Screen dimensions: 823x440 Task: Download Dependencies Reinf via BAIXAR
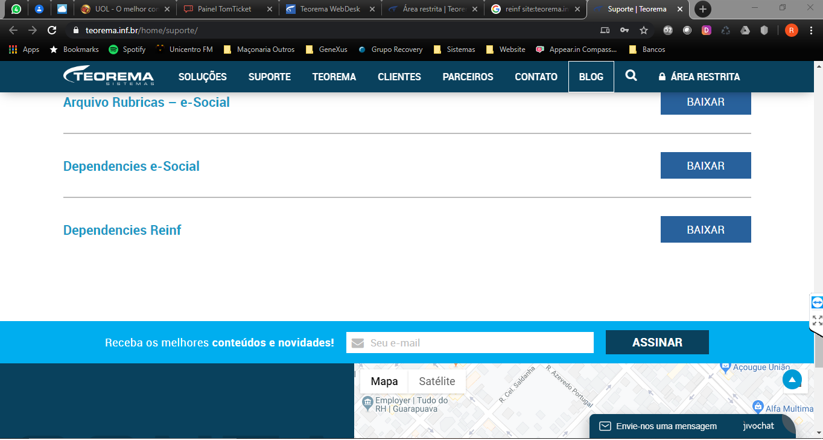tap(706, 229)
